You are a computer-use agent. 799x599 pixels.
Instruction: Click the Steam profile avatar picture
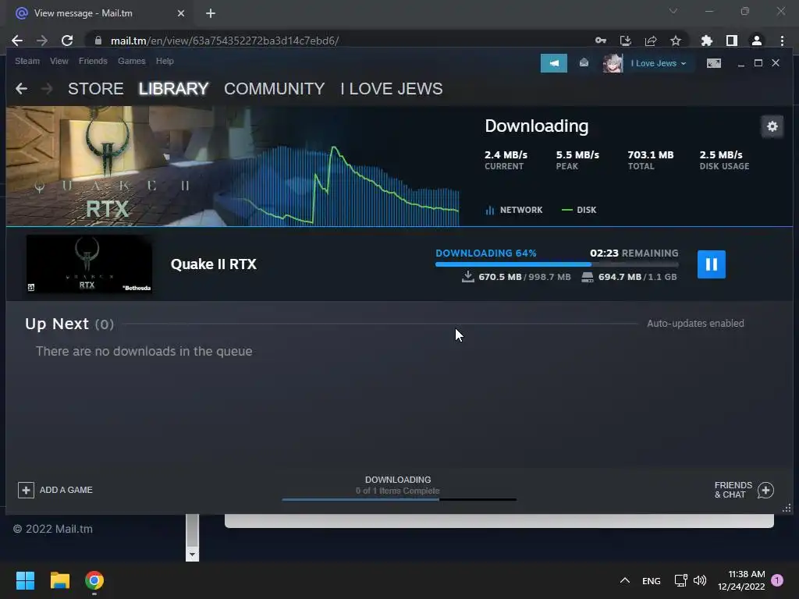pyautogui.click(x=613, y=63)
